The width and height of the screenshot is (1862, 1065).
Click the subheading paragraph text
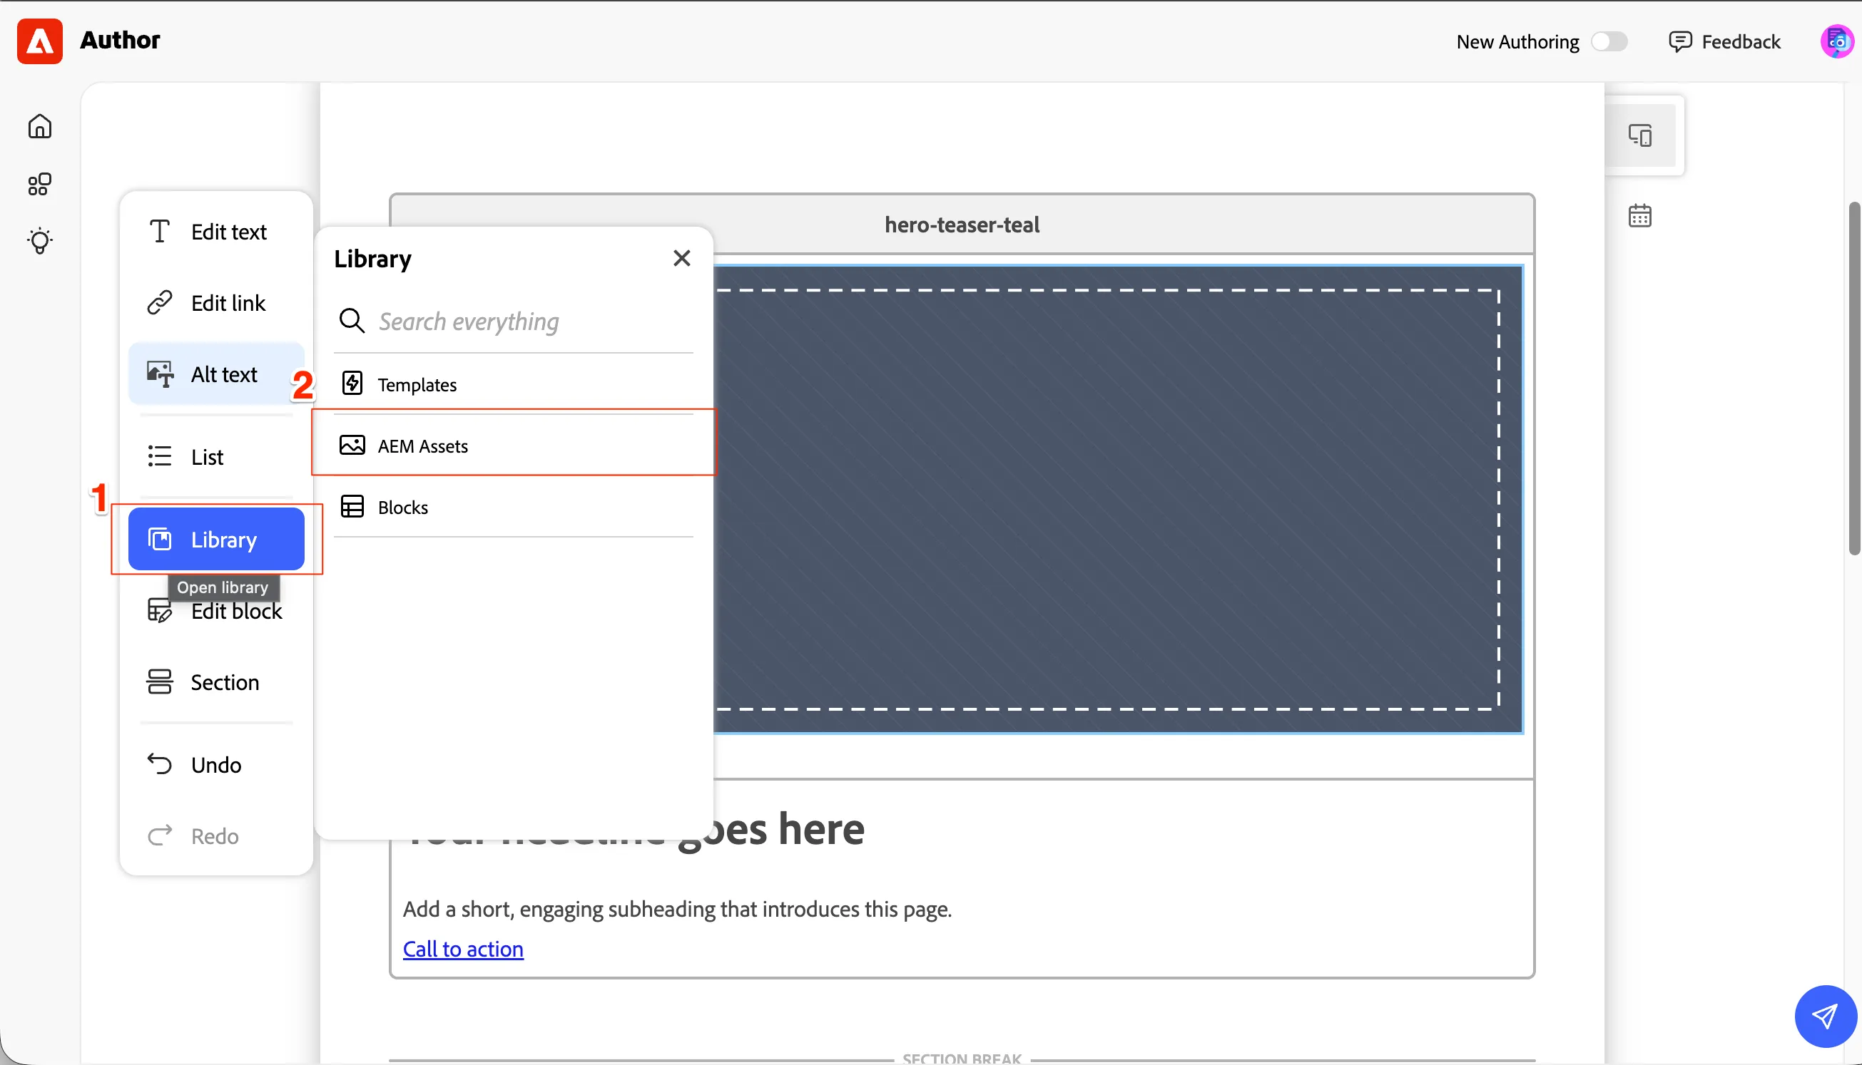(677, 908)
